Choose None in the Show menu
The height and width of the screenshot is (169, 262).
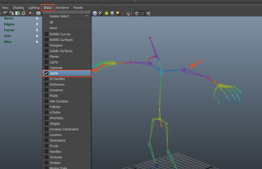53,28
